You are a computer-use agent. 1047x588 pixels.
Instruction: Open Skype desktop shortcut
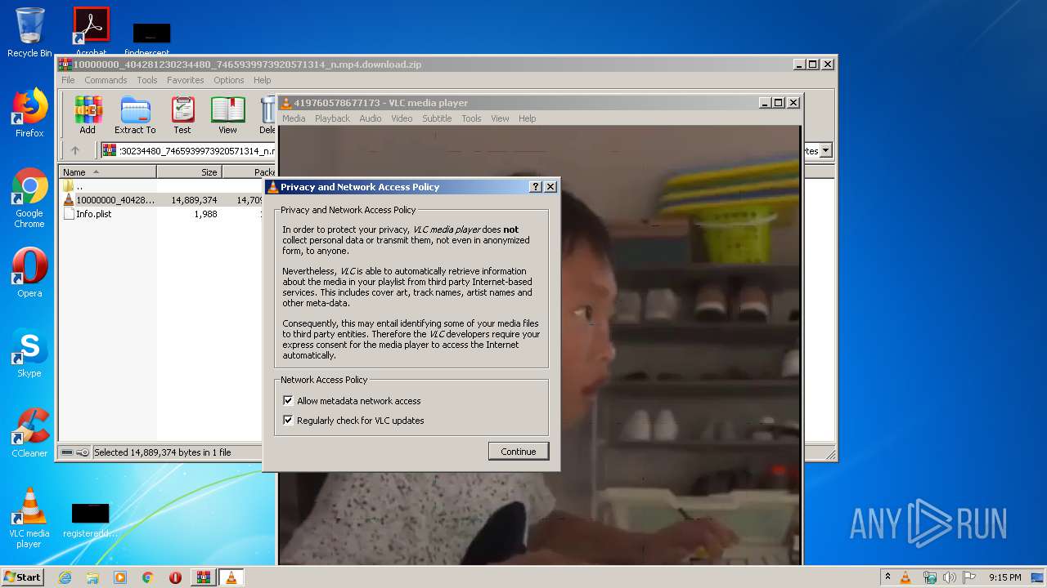[29, 353]
